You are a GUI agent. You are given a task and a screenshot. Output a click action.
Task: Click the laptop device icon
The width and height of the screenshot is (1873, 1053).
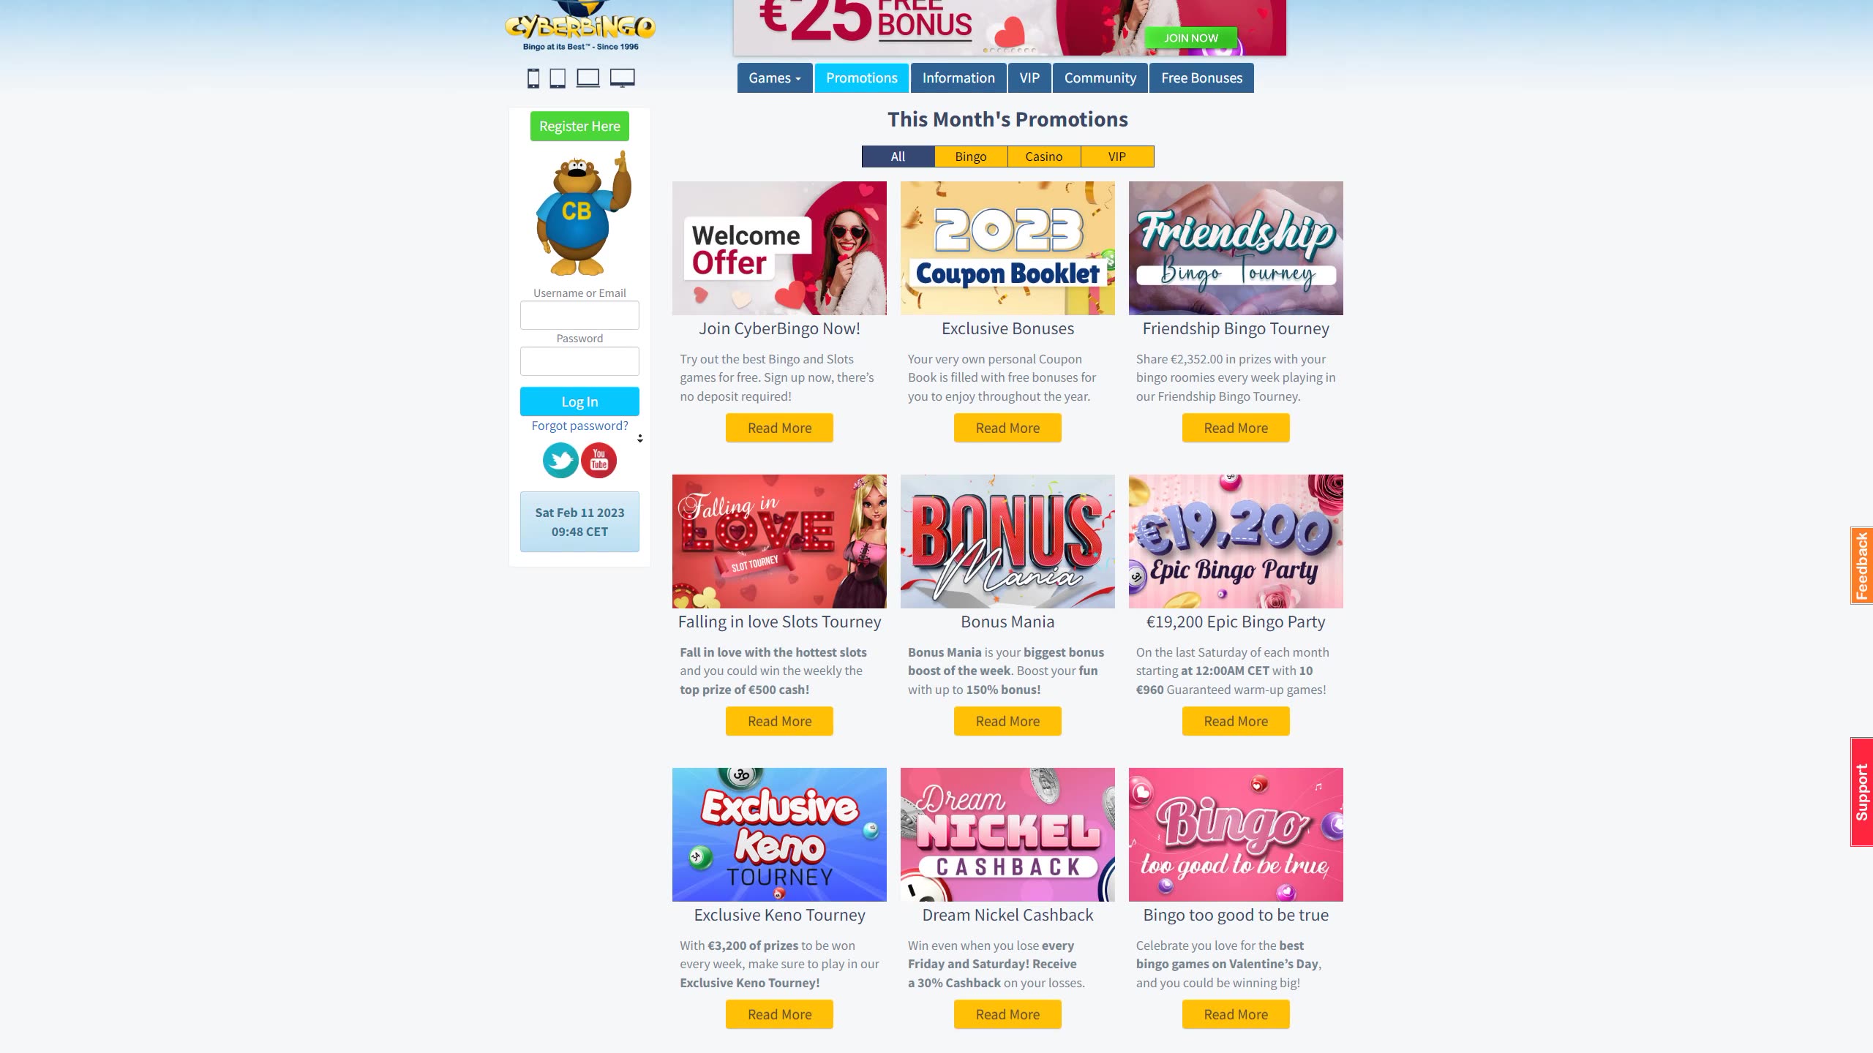point(588,78)
